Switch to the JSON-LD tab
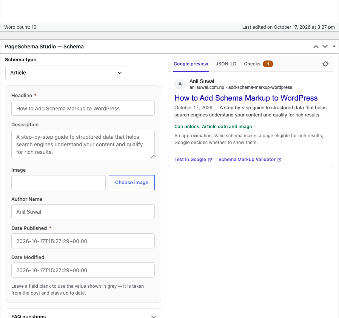This screenshot has height=318, width=339. coord(226,64)
